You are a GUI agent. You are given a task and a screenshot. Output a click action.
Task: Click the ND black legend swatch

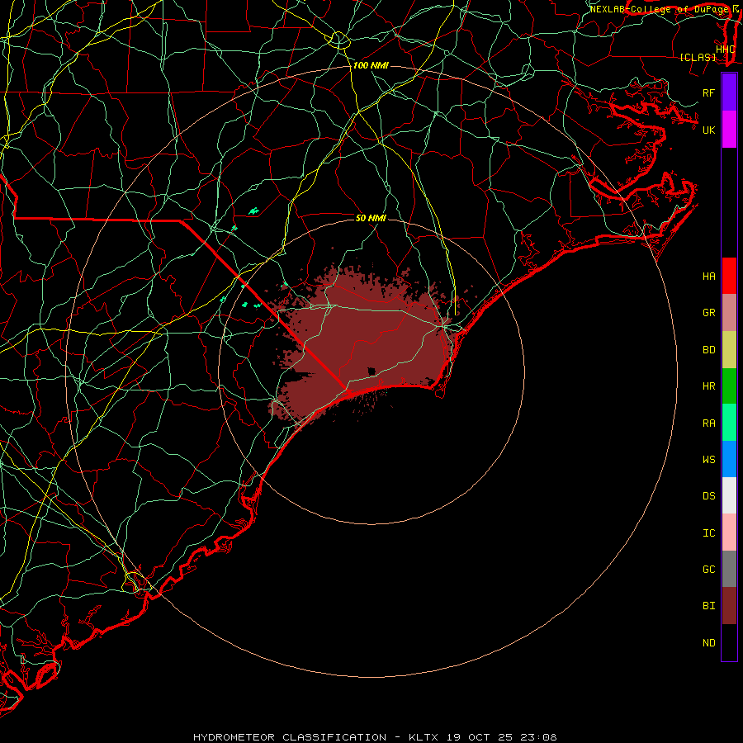(x=729, y=642)
